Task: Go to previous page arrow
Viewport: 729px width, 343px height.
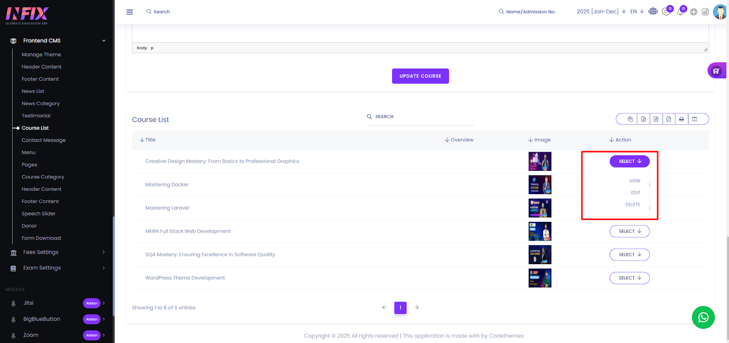Action: [x=384, y=307]
